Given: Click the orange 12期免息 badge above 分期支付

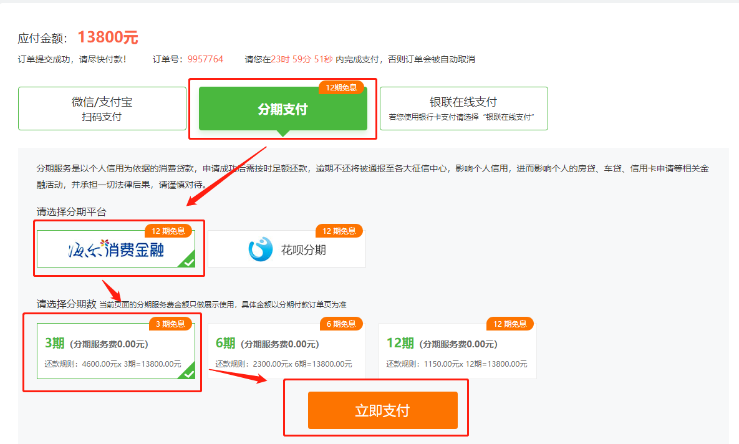Looking at the screenshot, I should click(340, 87).
